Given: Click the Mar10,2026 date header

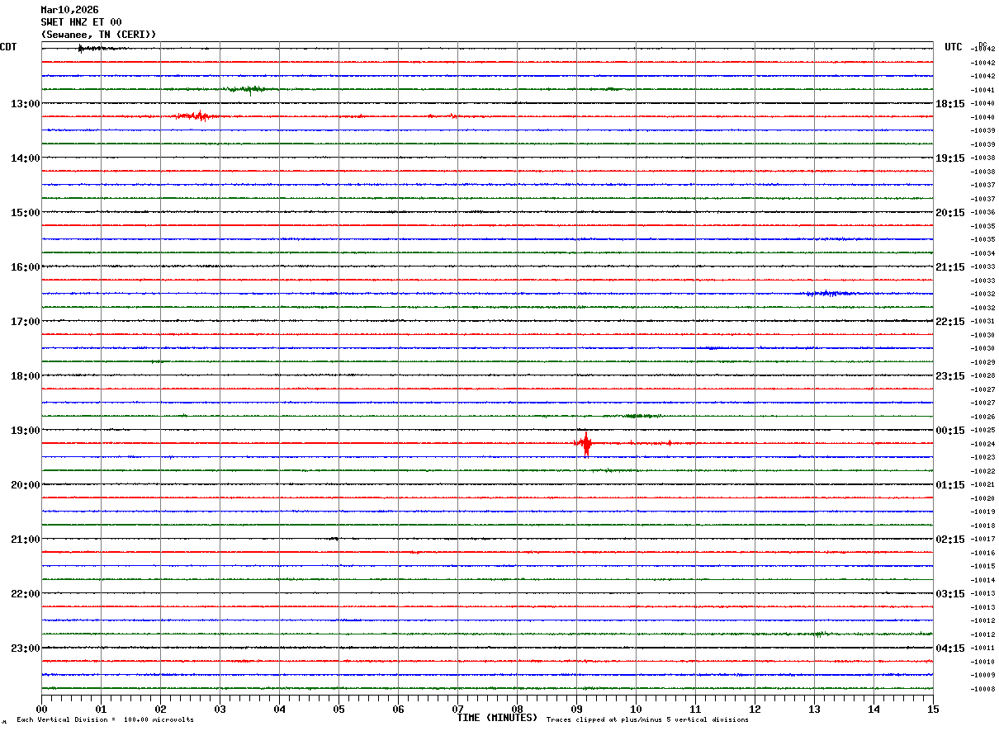Looking at the screenshot, I should pyautogui.click(x=69, y=10).
